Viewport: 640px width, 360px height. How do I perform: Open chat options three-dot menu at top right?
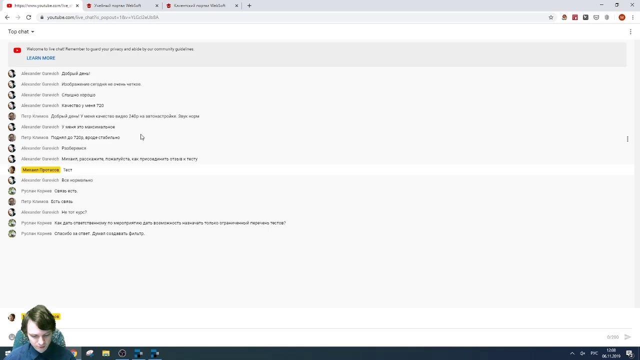(x=630, y=31)
